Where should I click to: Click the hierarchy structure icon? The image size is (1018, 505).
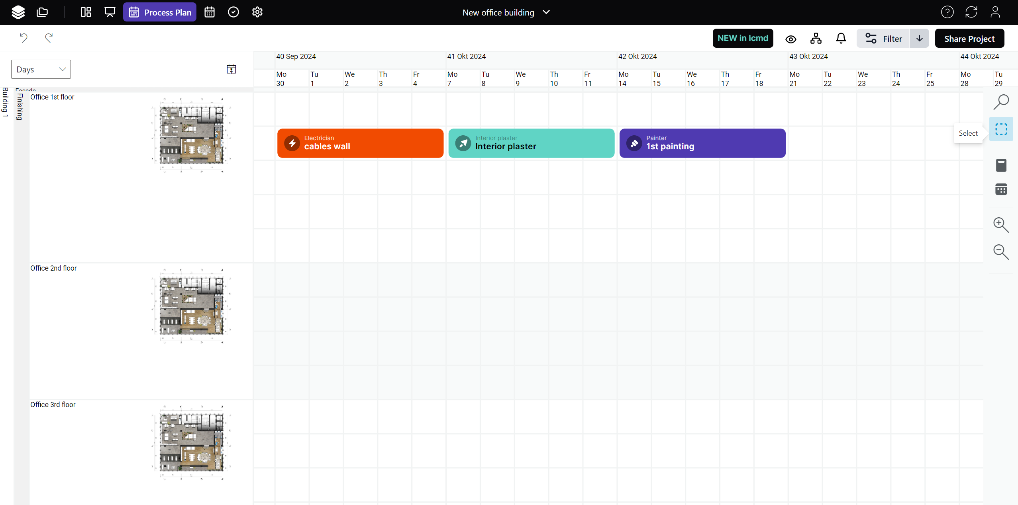click(x=816, y=39)
